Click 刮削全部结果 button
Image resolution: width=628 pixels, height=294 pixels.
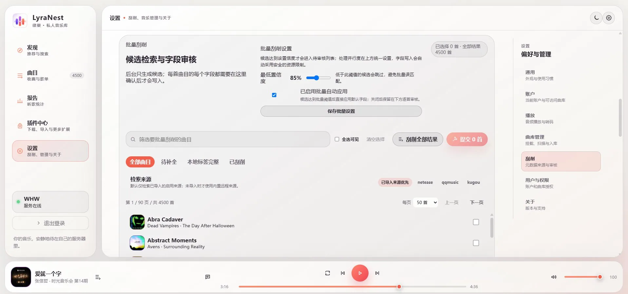(418, 139)
